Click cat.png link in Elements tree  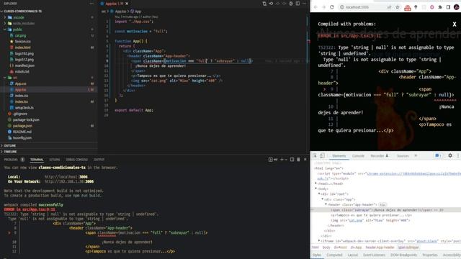click(355, 220)
